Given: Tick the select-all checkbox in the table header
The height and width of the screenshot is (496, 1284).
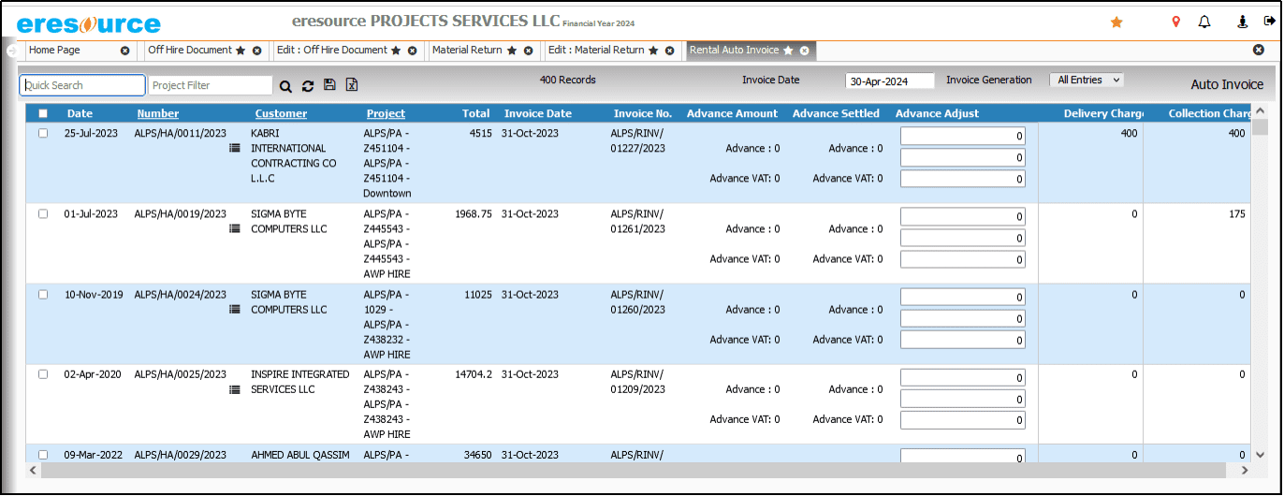Looking at the screenshot, I should click(43, 114).
